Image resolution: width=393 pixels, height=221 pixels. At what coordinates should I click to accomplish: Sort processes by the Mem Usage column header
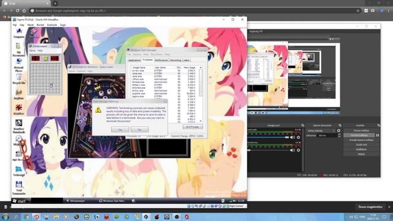[x=190, y=68]
